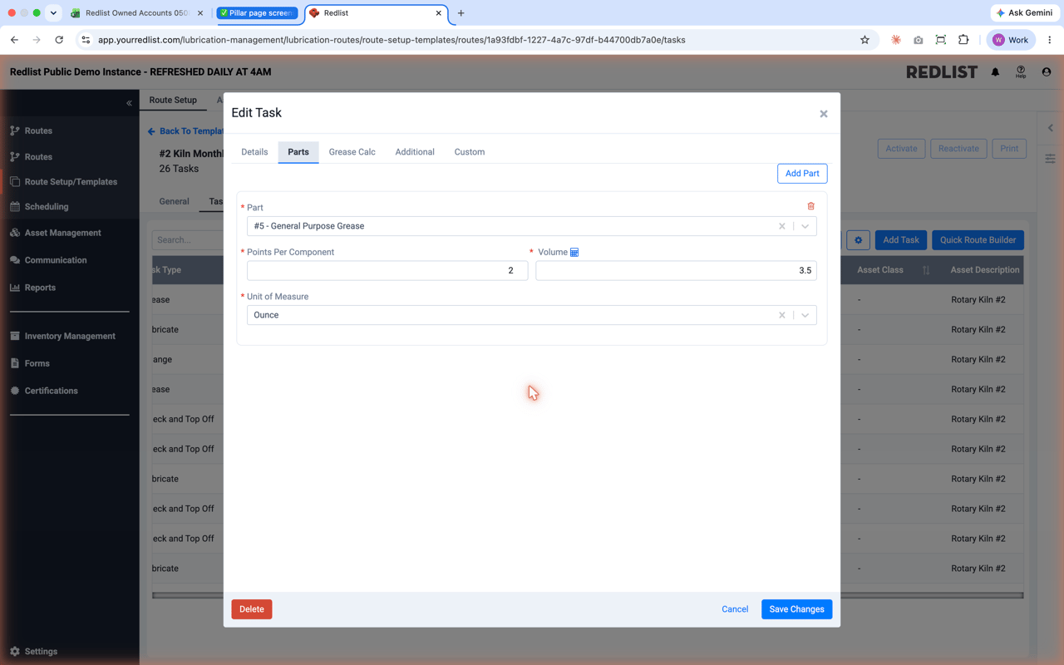Click the Asset Description column header
Screen dimensions: 1064x665
pyautogui.click(x=985, y=270)
